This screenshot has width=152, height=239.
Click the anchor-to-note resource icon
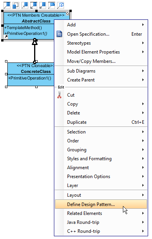pos(51,5)
